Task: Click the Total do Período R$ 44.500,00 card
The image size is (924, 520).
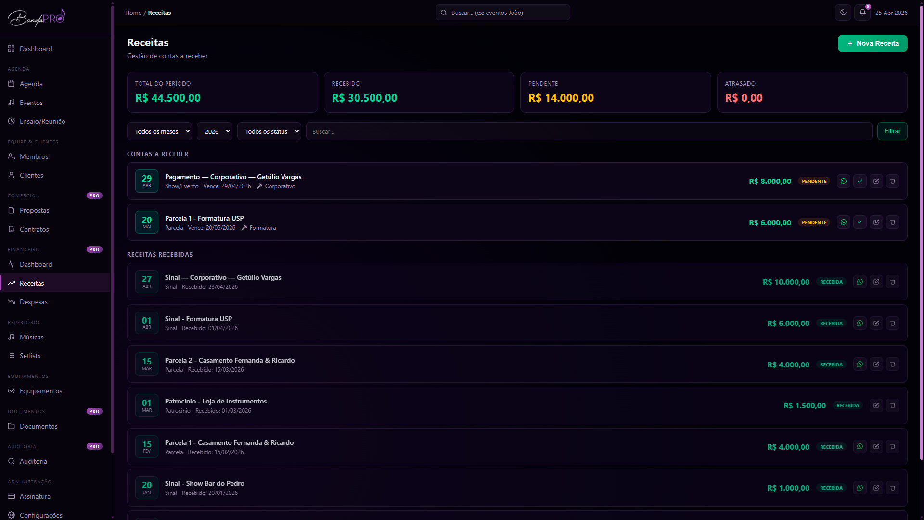Action: [x=222, y=92]
